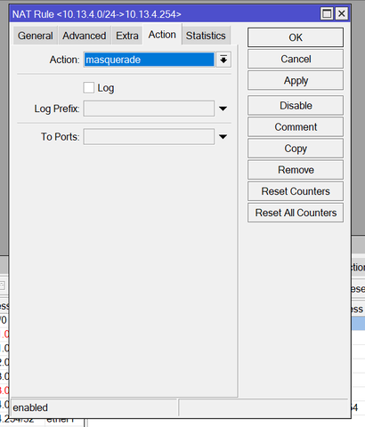Image resolution: width=365 pixels, height=427 pixels.
Task: Switch to the General tab
Action: click(36, 36)
